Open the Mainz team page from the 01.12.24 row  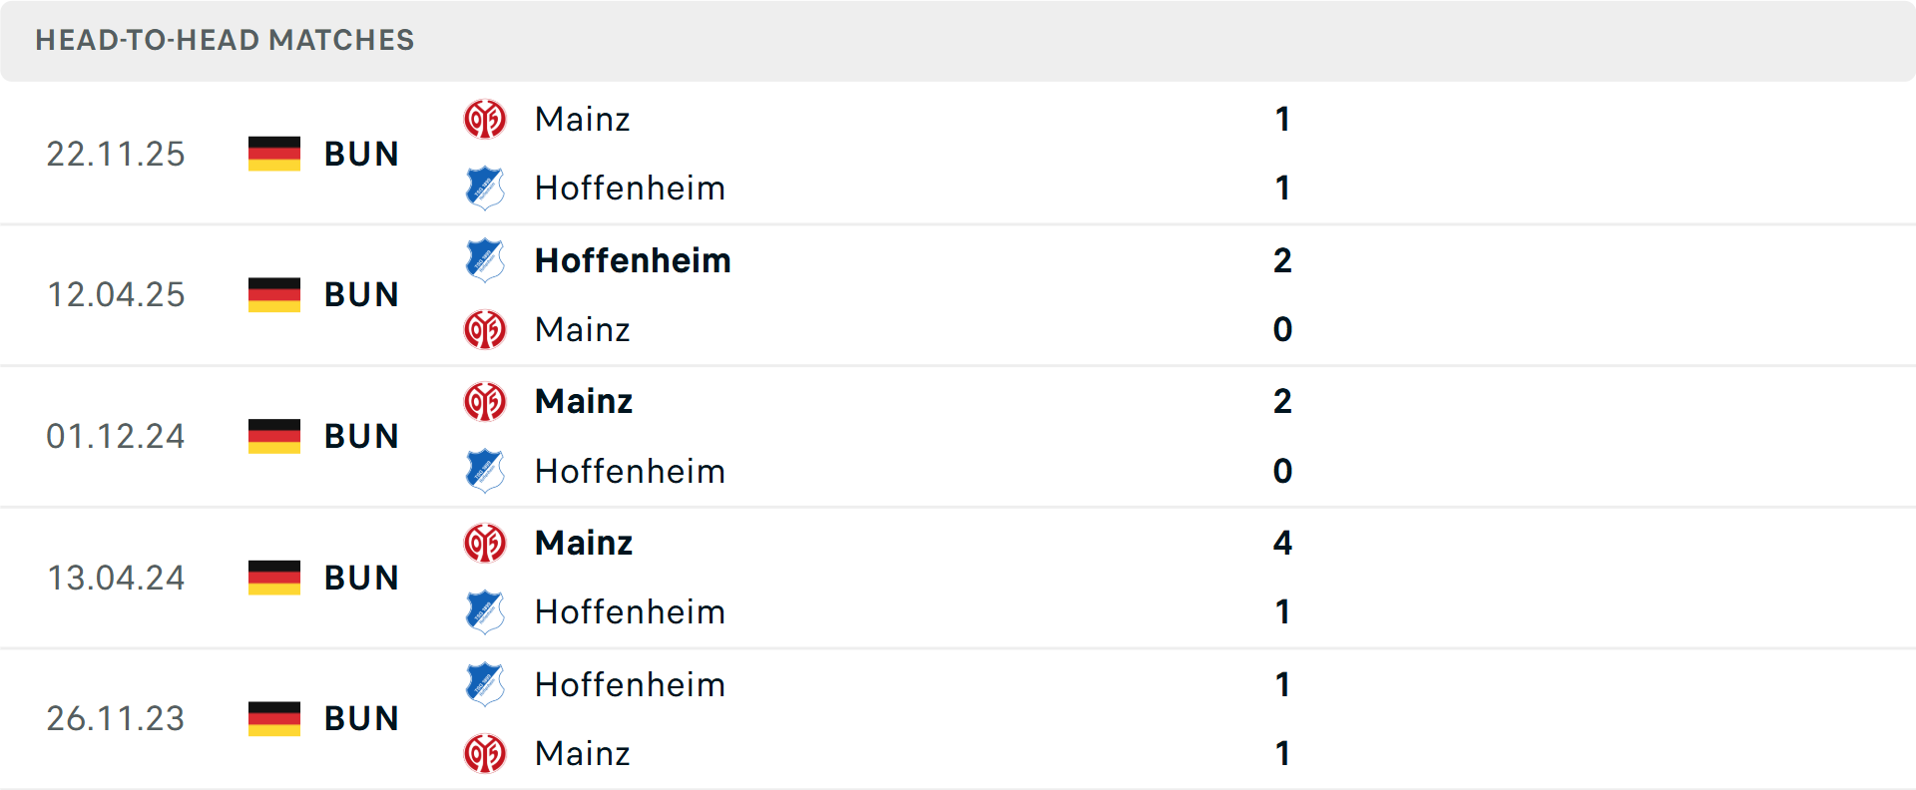(x=584, y=401)
